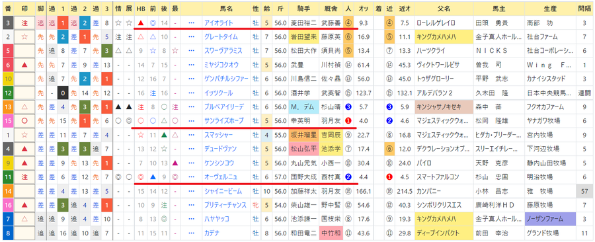Open the '...' menu in the ハヤヤッコ row
Screen dimensions: 595x242
(191, 219)
